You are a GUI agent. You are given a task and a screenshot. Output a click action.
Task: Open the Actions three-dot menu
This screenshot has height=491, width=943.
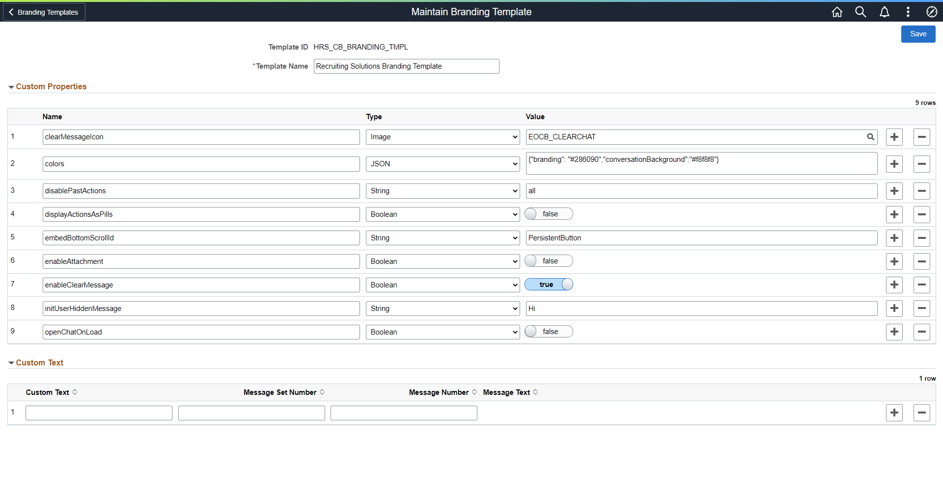pyautogui.click(x=908, y=12)
